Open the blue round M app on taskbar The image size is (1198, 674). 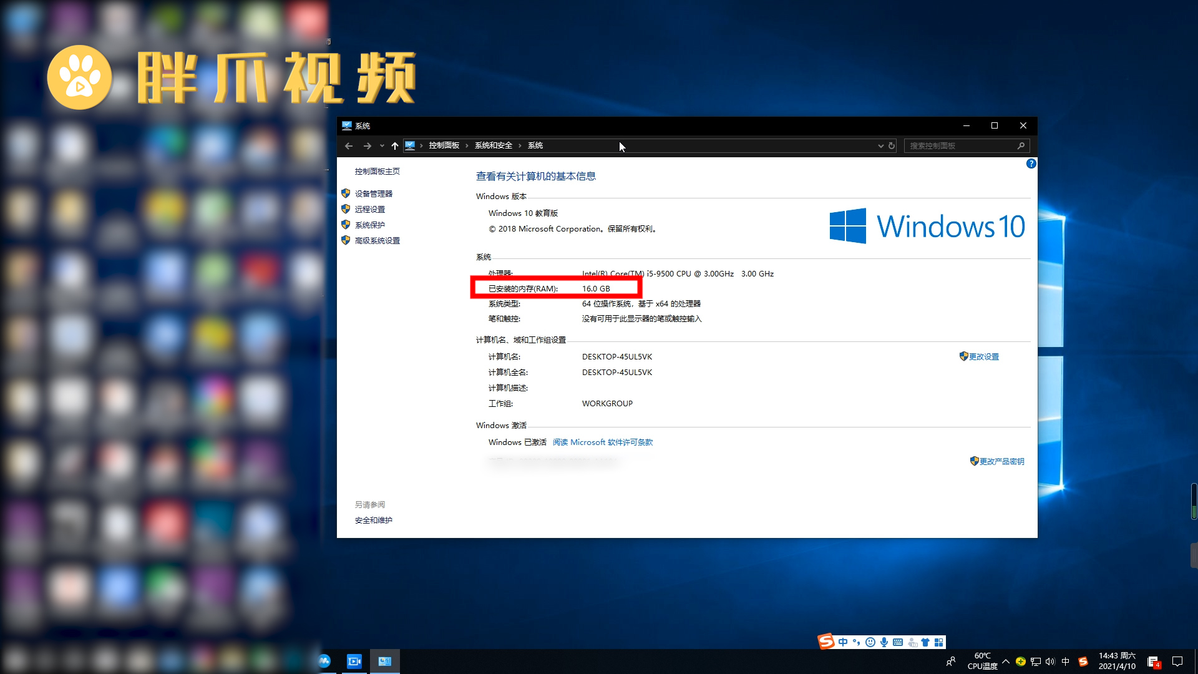tap(324, 662)
